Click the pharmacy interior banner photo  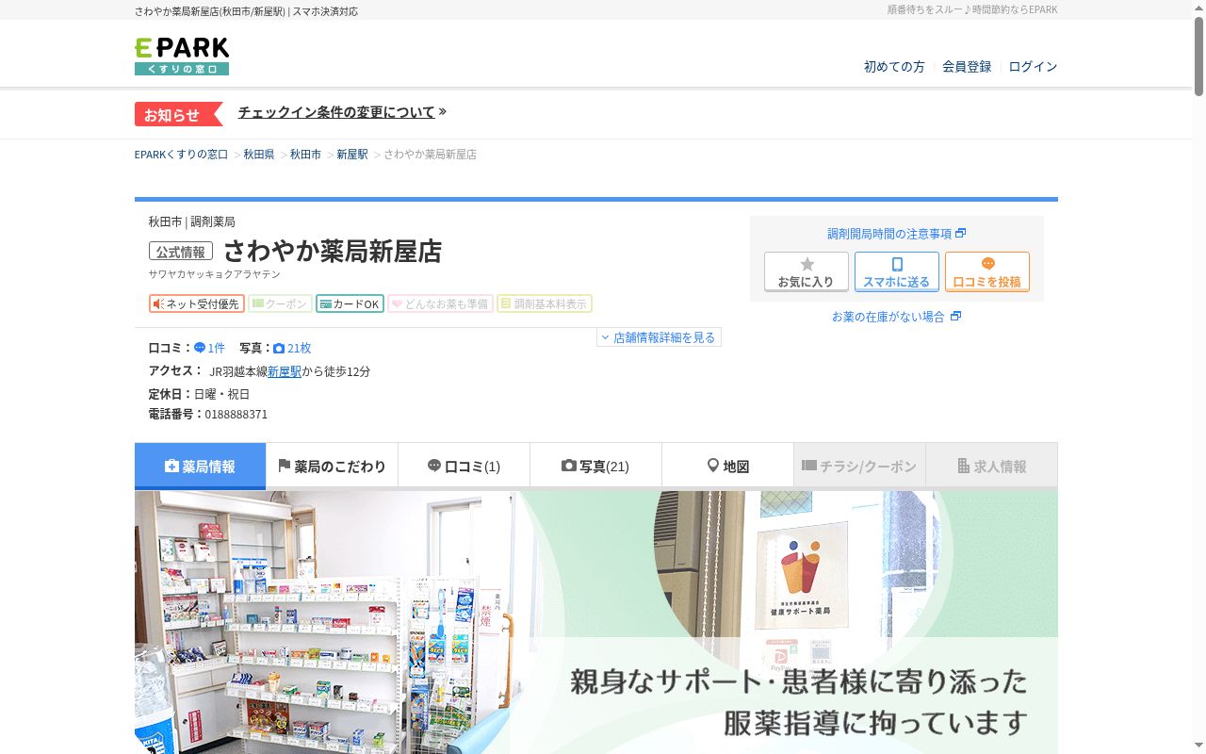click(595, 622)
